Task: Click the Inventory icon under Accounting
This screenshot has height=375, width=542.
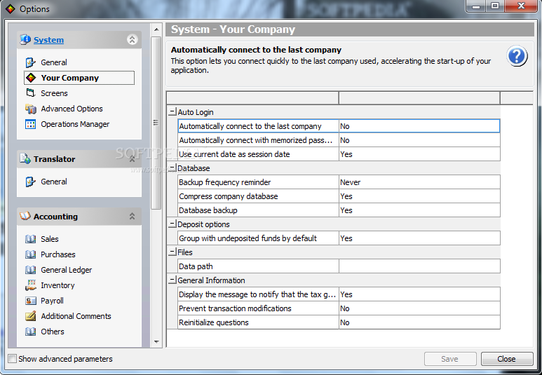Action: (x=30, y=285)
